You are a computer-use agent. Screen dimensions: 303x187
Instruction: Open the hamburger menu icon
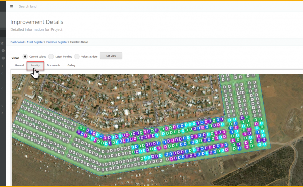(x=12, y=6)
